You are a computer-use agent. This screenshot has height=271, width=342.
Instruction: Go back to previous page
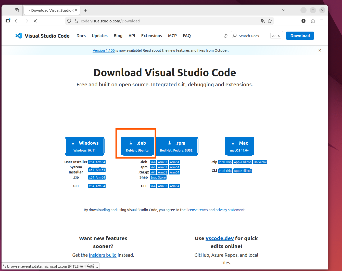coord(17,21)
